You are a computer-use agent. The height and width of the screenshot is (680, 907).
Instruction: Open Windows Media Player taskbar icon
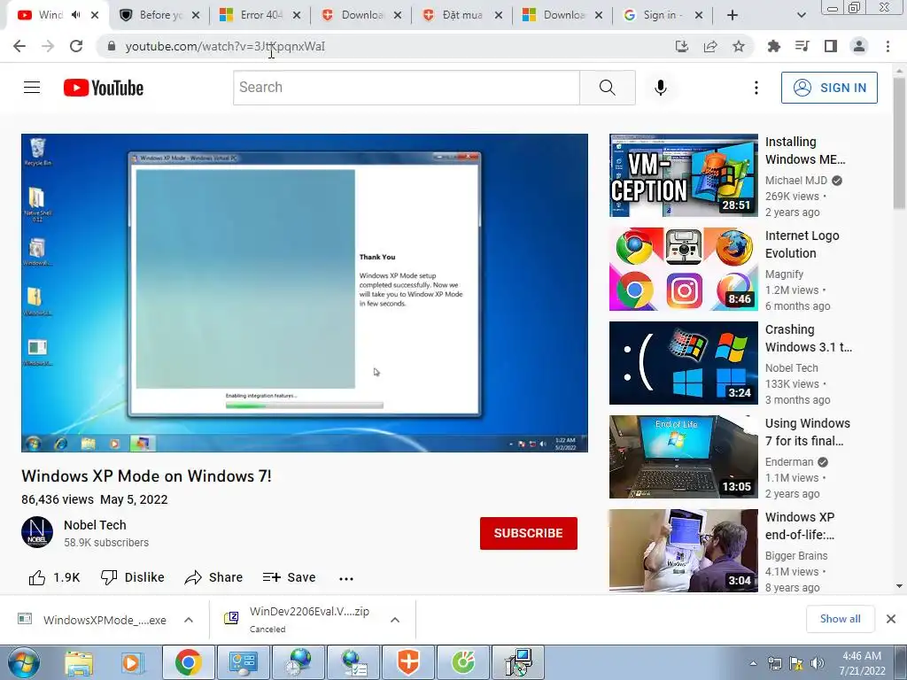[132, 662]
